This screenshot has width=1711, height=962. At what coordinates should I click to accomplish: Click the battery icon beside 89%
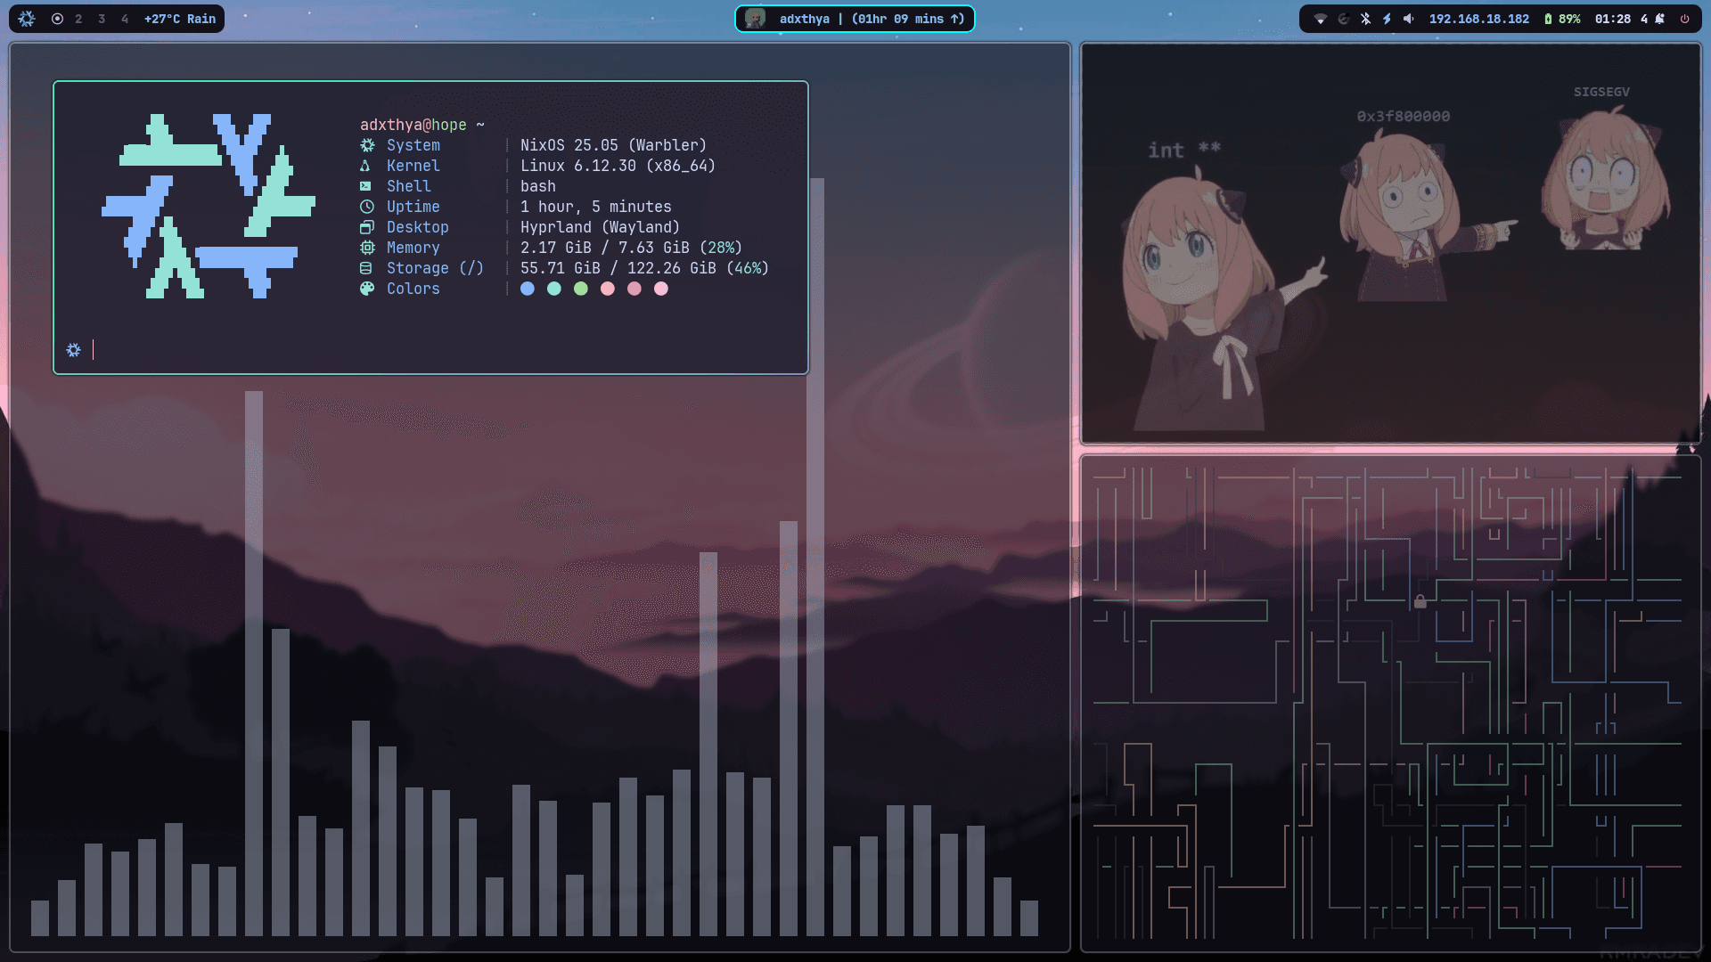tap(1548, 19)
